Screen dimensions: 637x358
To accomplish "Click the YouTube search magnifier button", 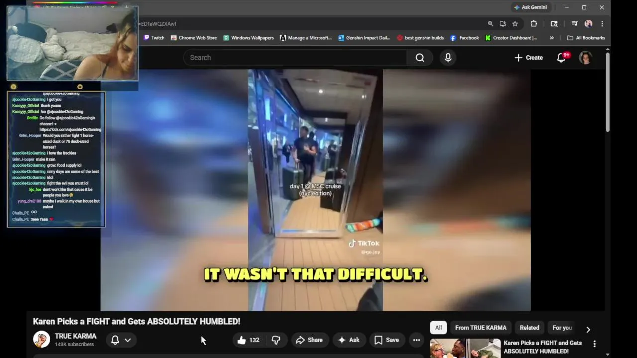I will pos(420,58).
